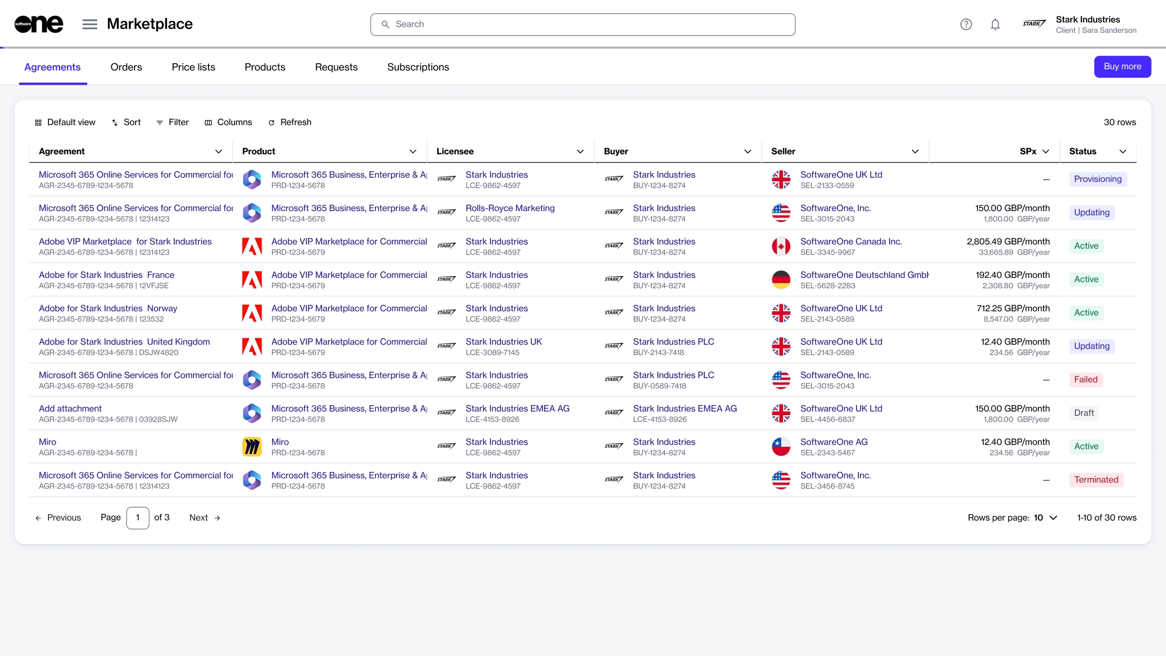Image resolution: width=1166 pixels, height=656 pixels.
Task: Open the hamburger navigation menu
Action: [90, 24]
